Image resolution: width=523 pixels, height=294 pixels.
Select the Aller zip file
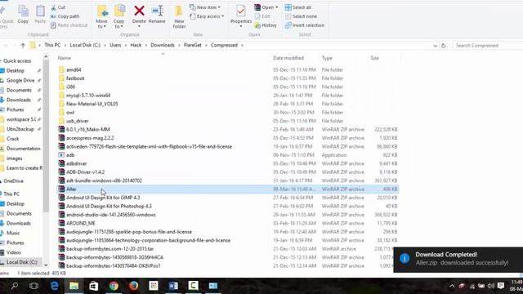click(228, 189)
